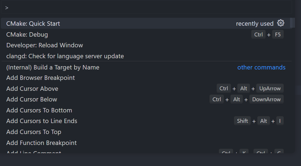Click the Ctrl+F5 keybinding badge

tap(268, 34)
